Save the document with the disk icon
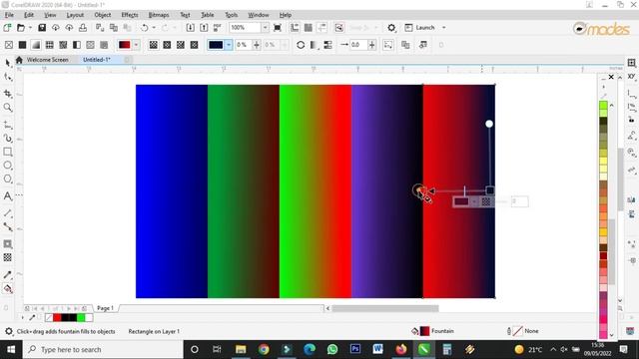This screenshot has height=359, width=639. tap(42, 28)
